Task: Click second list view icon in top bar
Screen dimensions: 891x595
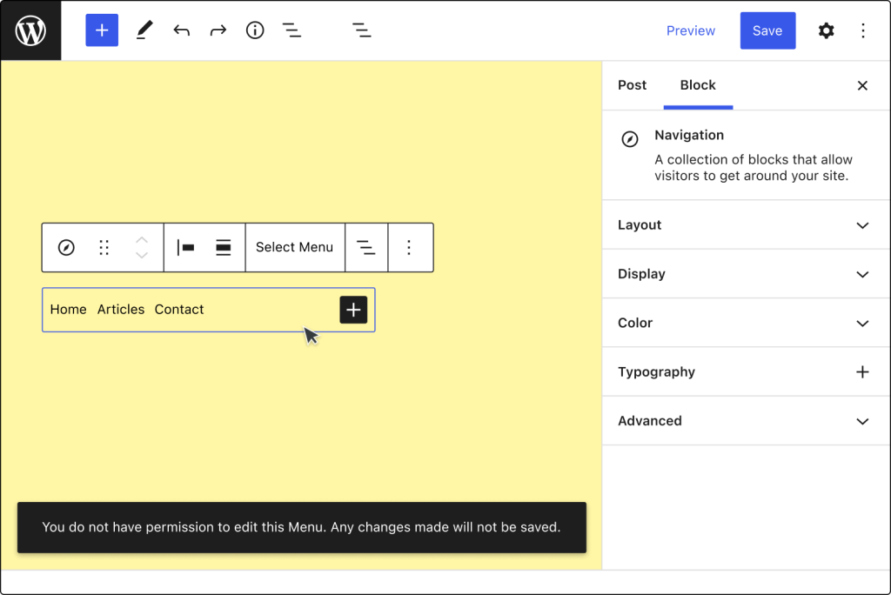Action: [x=361, y=30]
